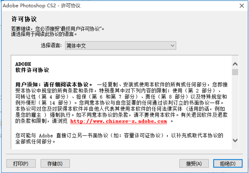249x173 pixels.
Task: Click the 选择语言 label
Action: pyautogui.click(x=51, y=46)
